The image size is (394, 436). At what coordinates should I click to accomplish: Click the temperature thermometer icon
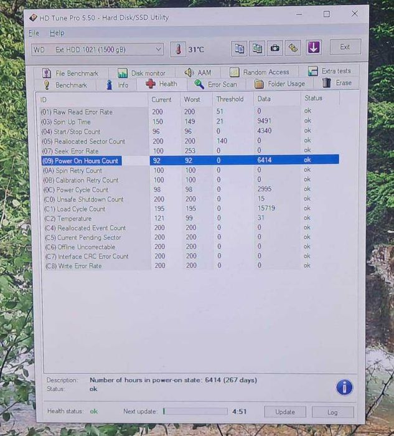(x=178, y=49)
